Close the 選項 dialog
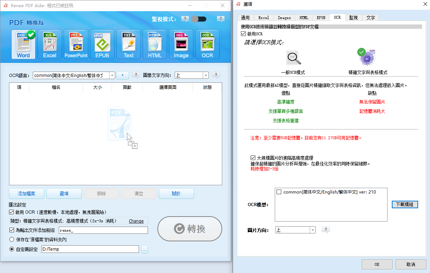 click(425, 4)
